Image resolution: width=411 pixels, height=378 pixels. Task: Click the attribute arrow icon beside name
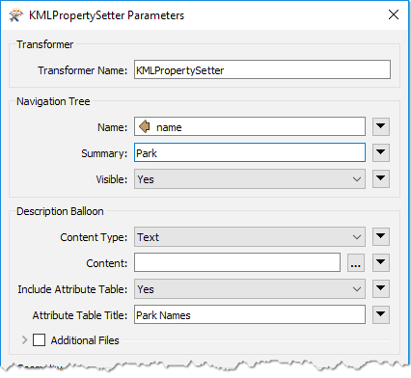(x=145, y=126)
